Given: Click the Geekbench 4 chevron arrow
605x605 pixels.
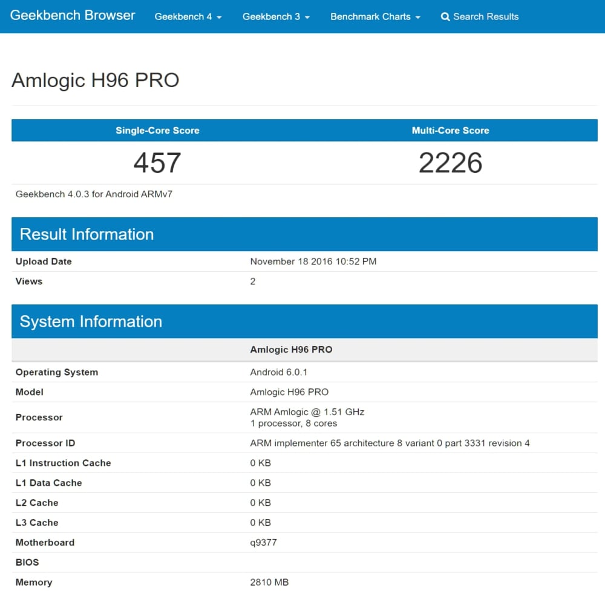Looking at the screenshot, I should coord(219,18).
